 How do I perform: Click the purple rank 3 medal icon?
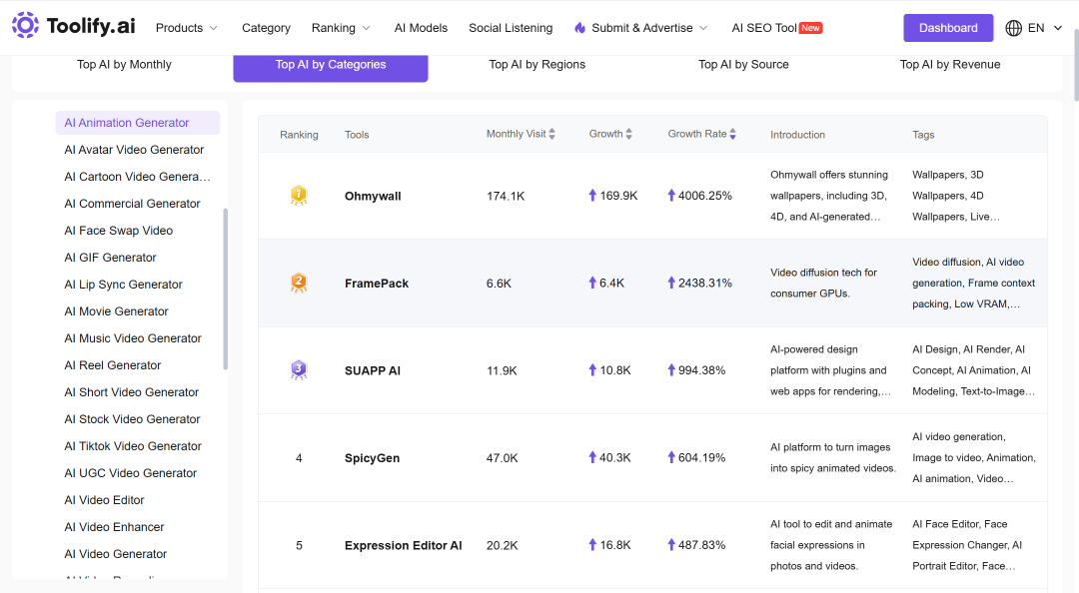pyautogui.click(x=299, y=370)
